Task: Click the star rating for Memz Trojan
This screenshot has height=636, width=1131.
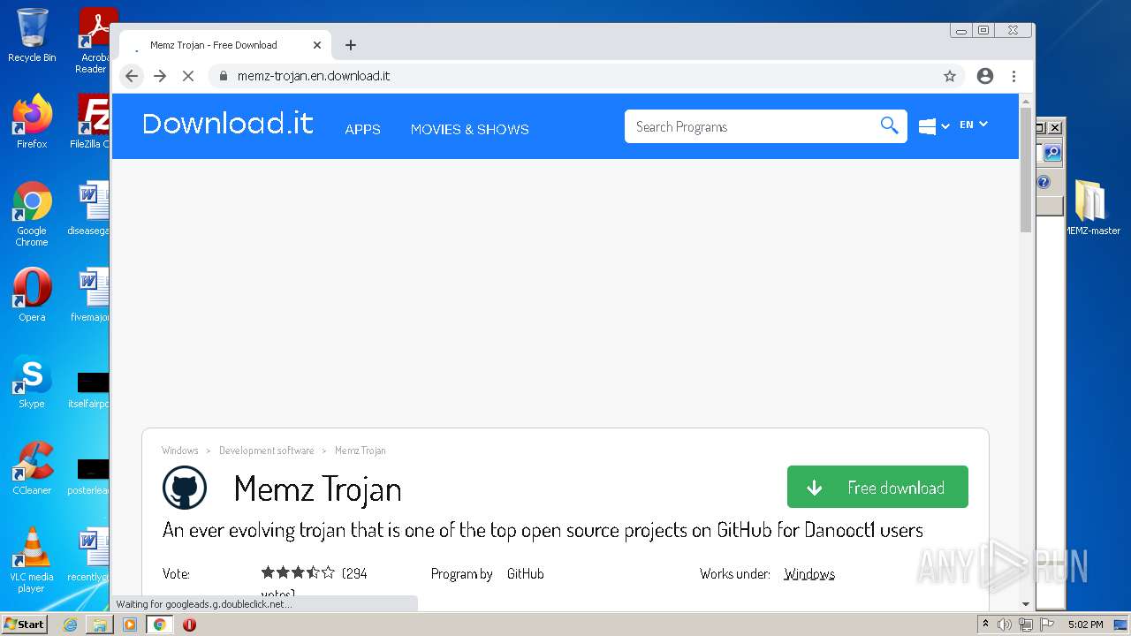Action: [298, 572]
